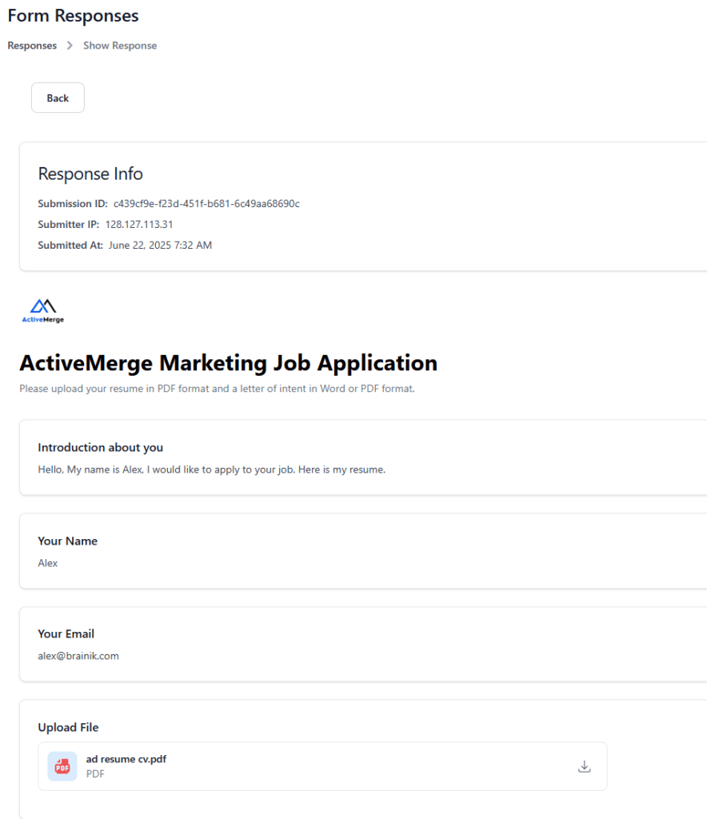
Task: Click the ActiveMerge logo
Action: coord(43,311)
